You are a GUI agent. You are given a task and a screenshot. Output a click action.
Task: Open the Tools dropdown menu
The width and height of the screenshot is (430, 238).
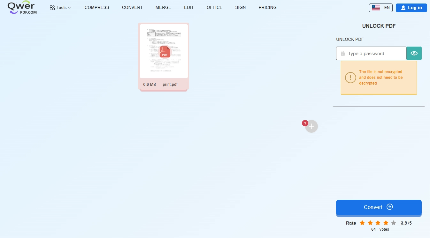[x=60, y=8]
